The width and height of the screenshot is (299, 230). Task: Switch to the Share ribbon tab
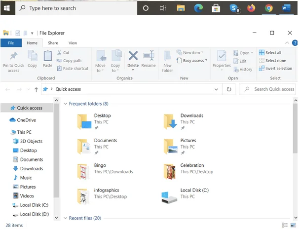(53, 43)
